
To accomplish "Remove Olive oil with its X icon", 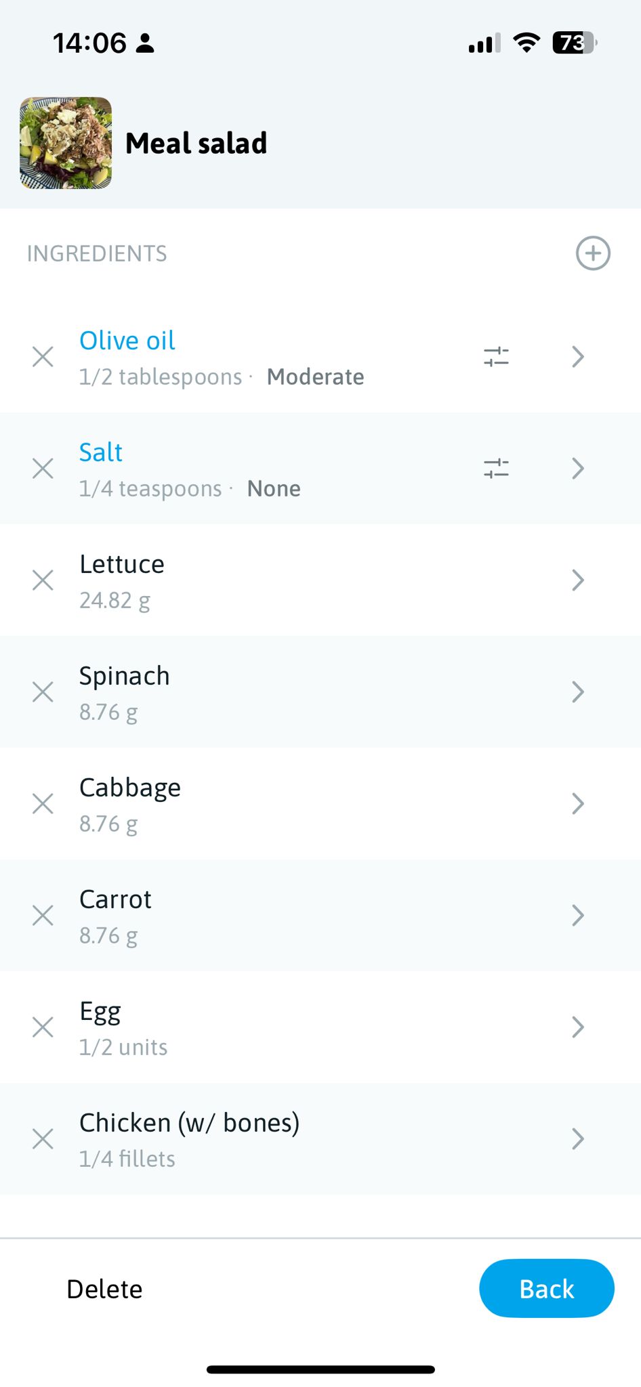I will [x=43, y=357].
